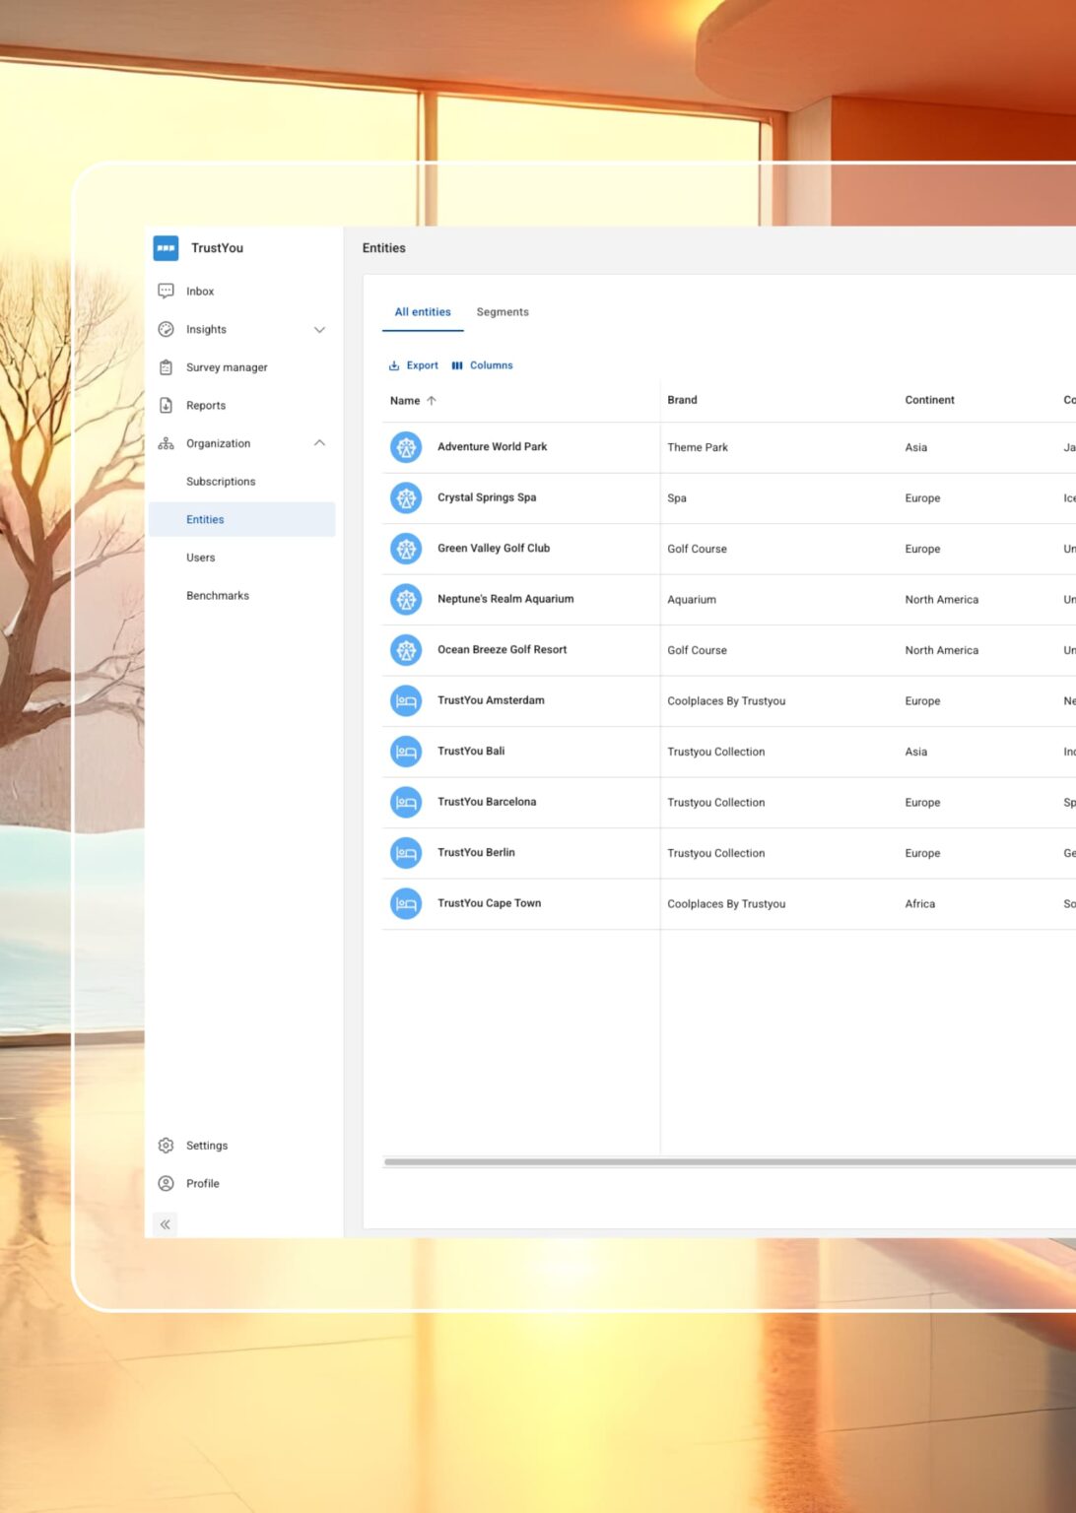Collapse the sidebar with double chevron
The width and height of the screenshot is (1076, 1513).
point(166,1224)
